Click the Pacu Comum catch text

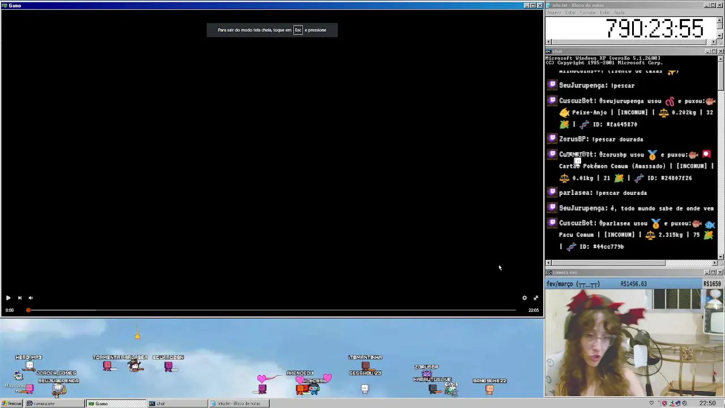(x=577, y=235)
